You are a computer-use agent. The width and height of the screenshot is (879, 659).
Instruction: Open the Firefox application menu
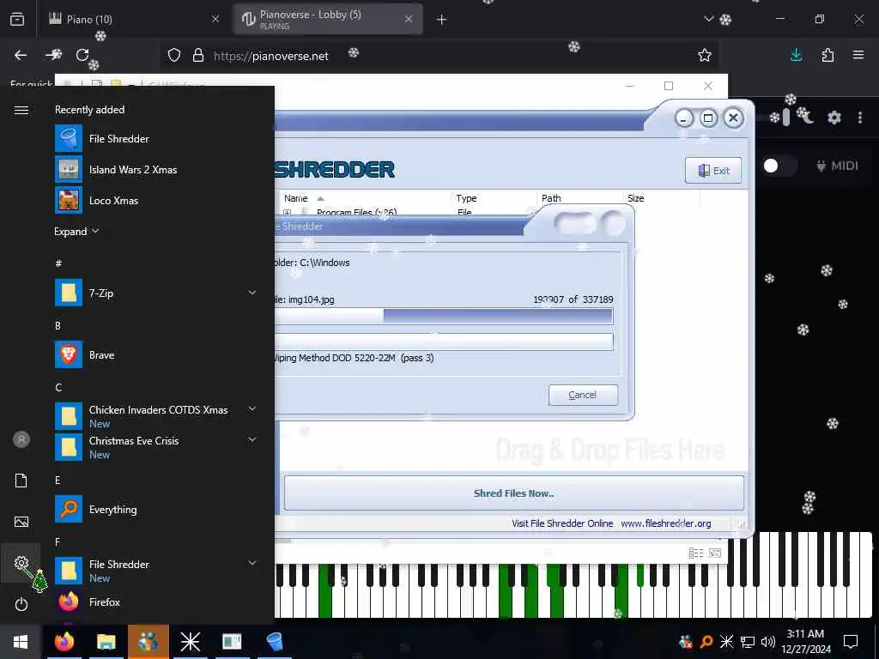(x=858, y=55)
